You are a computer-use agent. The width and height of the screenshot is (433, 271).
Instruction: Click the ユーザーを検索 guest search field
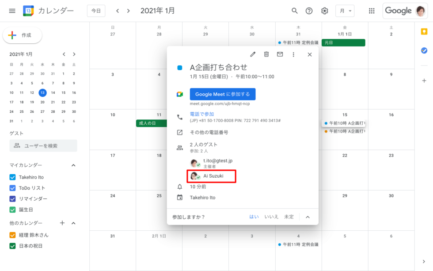pyautogui.click(x=43, y=146)
